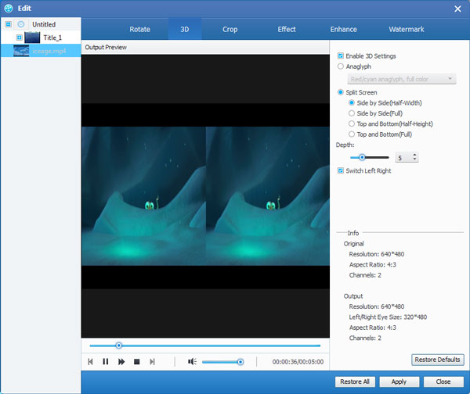Click the disc icon beside Untitled
This screenshot has width=470, height=394.
pos(20,24)
